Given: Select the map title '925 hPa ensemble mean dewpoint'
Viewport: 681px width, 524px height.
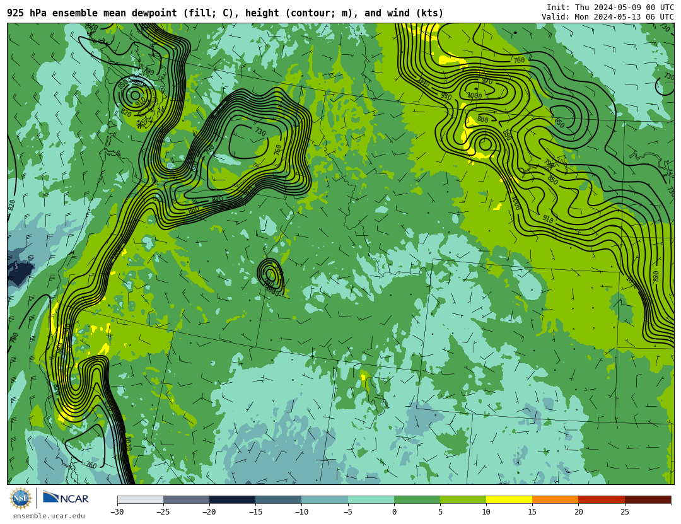Looking at the screenshot, I should [91, 13].
